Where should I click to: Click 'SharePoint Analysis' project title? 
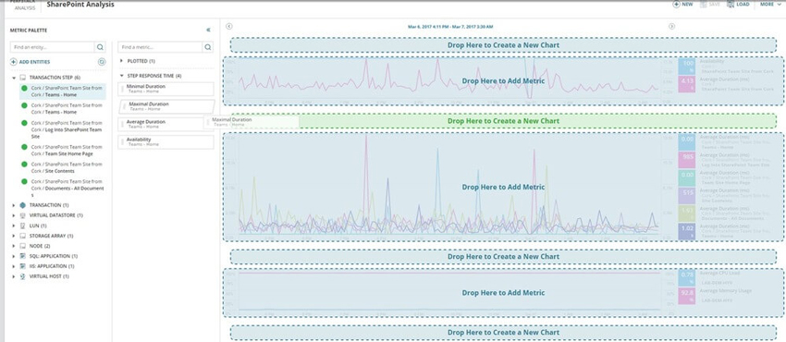coord(80,5)
